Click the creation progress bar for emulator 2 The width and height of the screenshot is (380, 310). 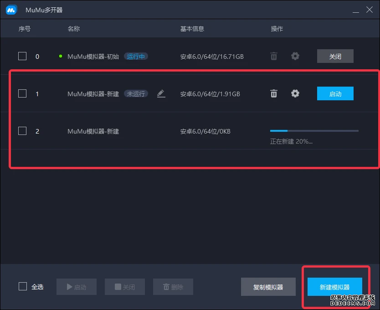coord(314,131)
